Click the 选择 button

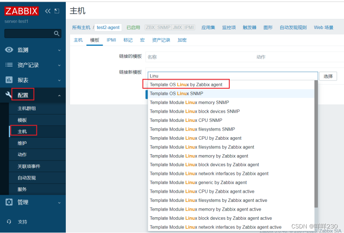click(328, 76)
